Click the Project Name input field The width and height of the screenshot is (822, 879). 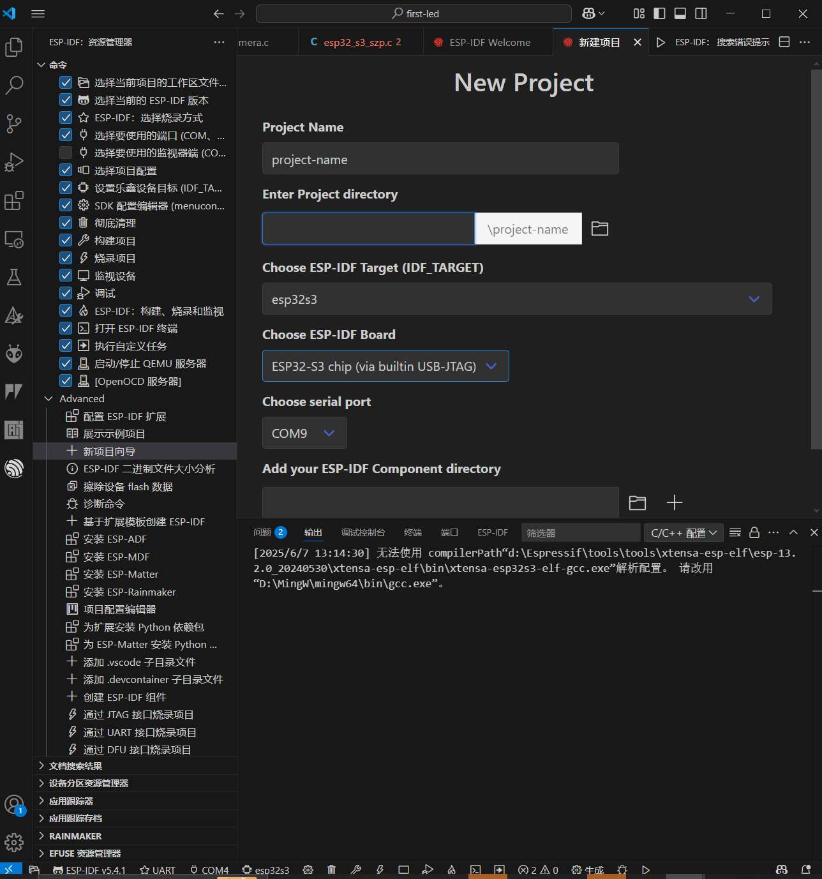pos(440,158)
